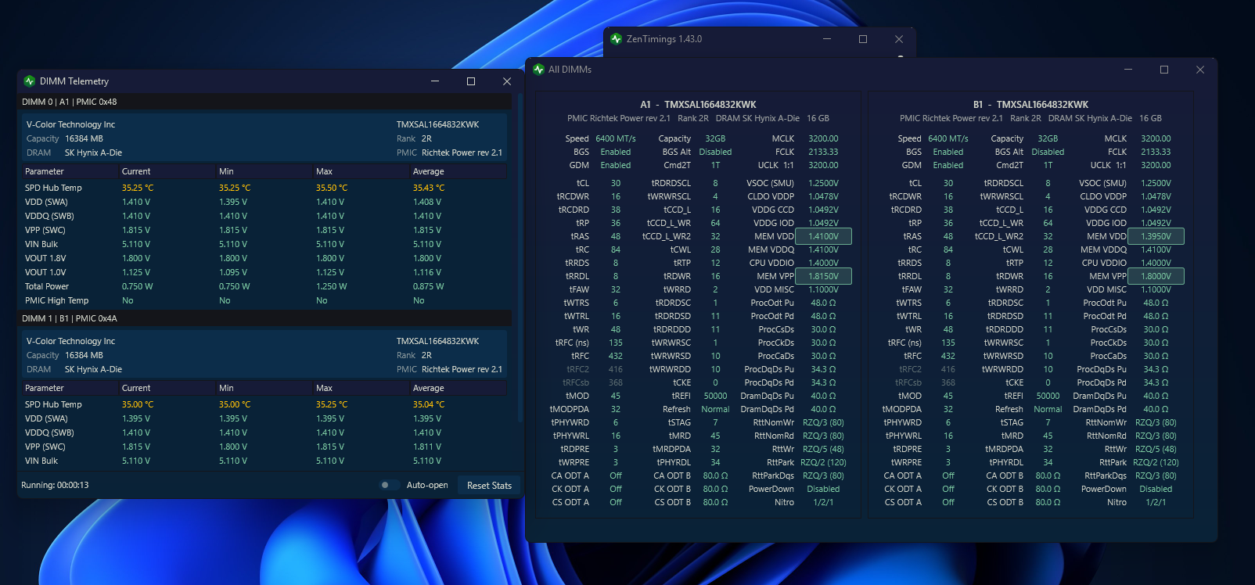Click the A1 panel 'Nitro' value '1/2/1'
The width and height of the screenshot is (1255, 585).
(823, 502)
